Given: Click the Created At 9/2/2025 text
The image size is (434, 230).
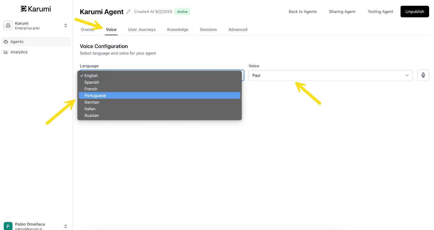Looking at the screenshot, I should pyautogui.click(x=153, y=12).
